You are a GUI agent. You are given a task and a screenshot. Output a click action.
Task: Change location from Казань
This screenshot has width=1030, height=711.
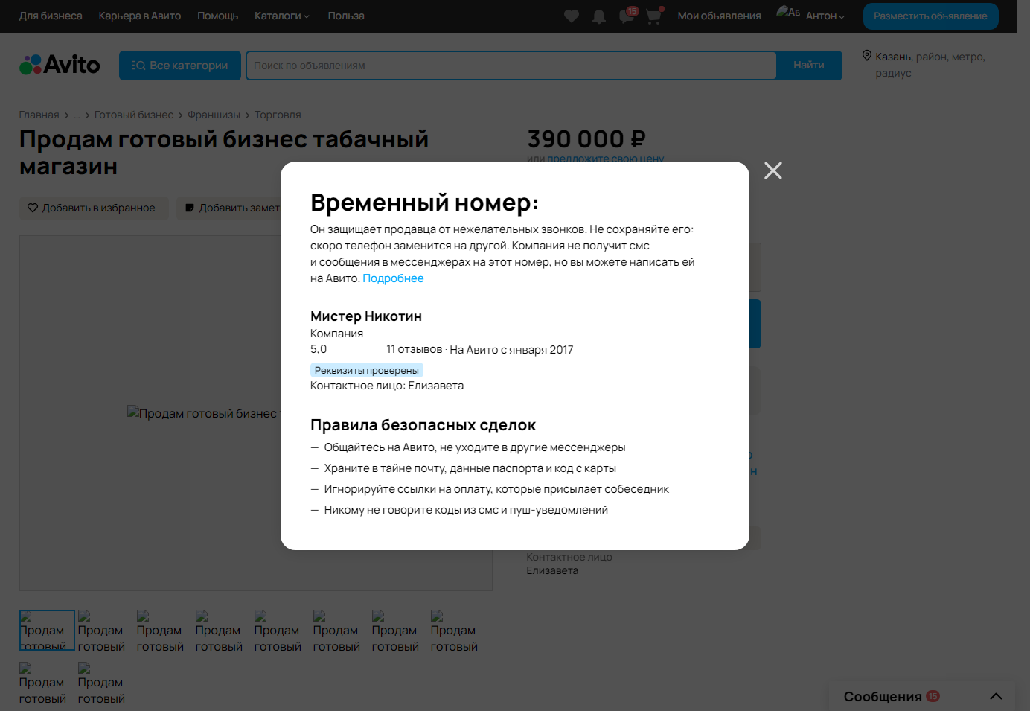point(930,65)
